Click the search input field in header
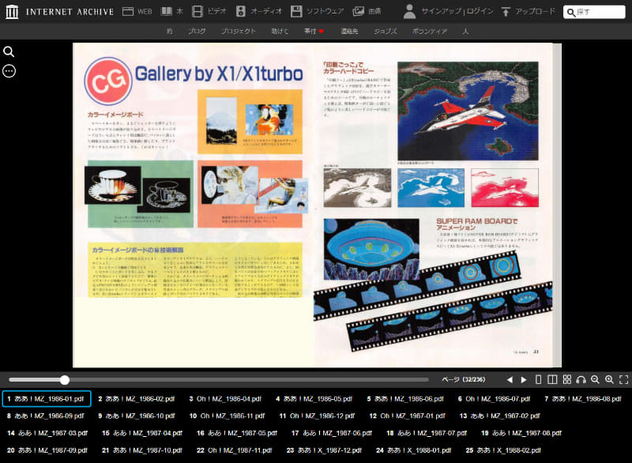Image resolution: width=632 pixels, height=463 pixels. [x=594, y=12]
